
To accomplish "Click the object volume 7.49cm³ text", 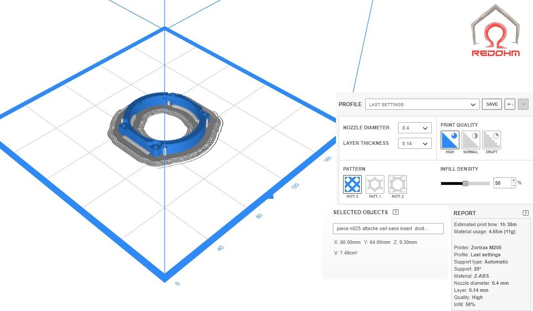I will coord(346,253).
